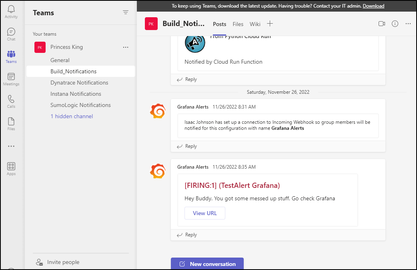The height and width of the screenshot is (270, 417).
Task: Click the Grafana Alerts sender on 8:31 AM post
Action: point(193,107)
